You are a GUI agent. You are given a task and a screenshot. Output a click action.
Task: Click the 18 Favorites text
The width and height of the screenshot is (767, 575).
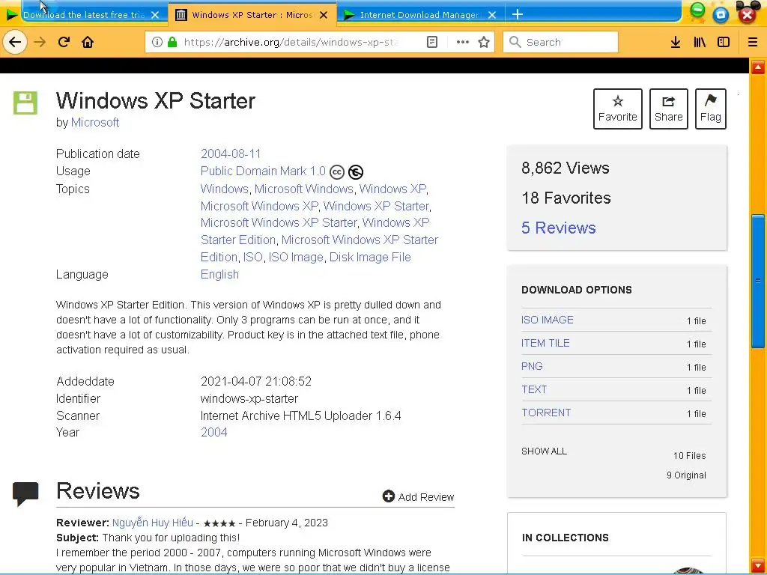coord(566,198)
